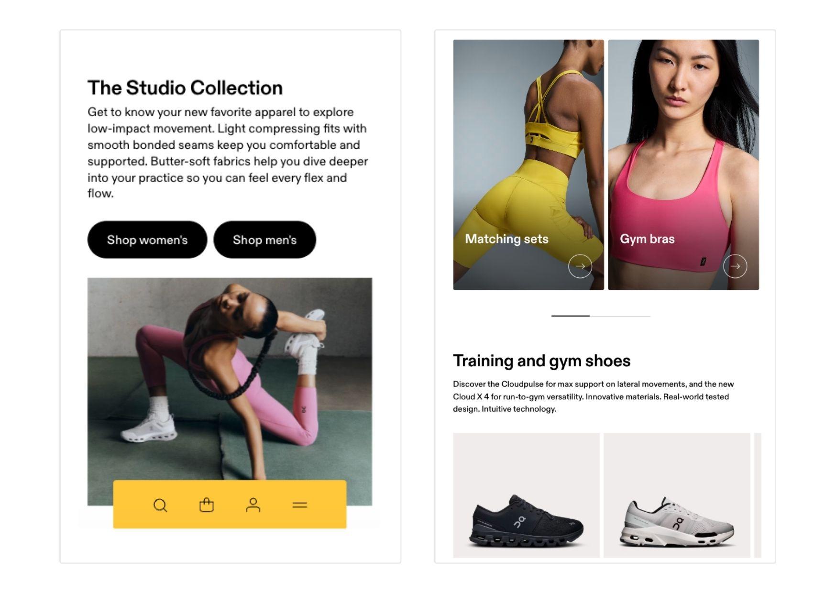Image resolution: width=836 pixels, height=593 pixels.
Task: Select the Matching sets label
Action: click(506, 239)
